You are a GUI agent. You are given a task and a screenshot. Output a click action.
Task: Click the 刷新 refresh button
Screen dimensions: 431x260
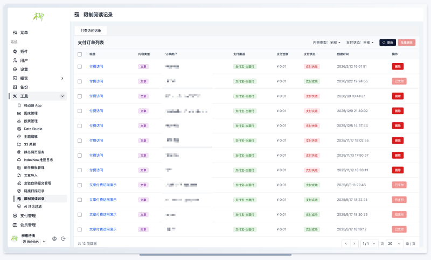tap(387, 43)
